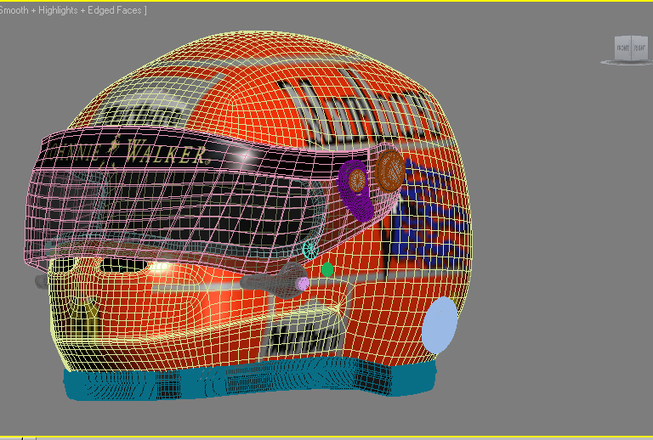Click the ViewCube Front face
The image size is (653, 440).
(x=623, y=48)
